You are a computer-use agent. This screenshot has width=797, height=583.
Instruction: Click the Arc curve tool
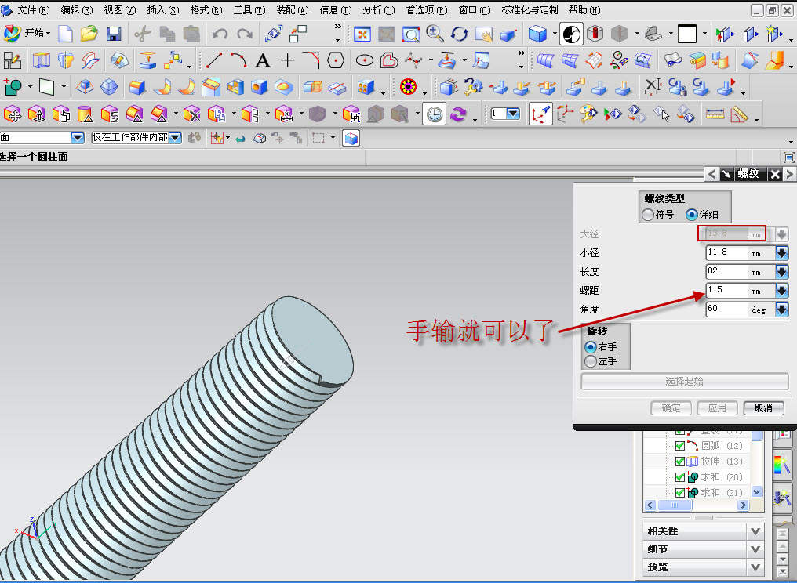coord(238,60)
